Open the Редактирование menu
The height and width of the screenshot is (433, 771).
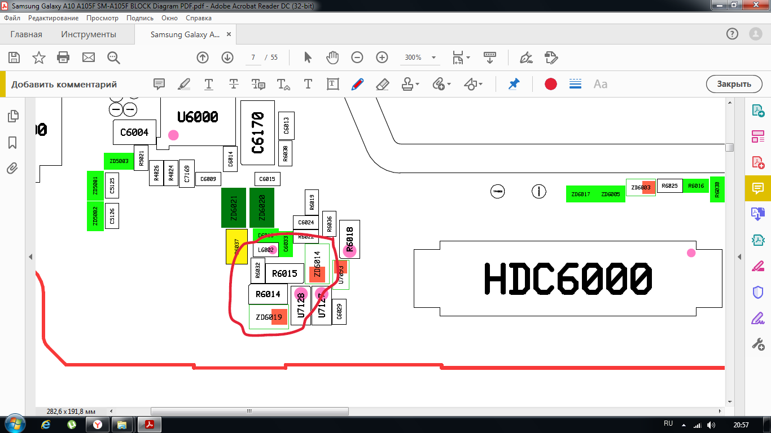coord(54,18)
